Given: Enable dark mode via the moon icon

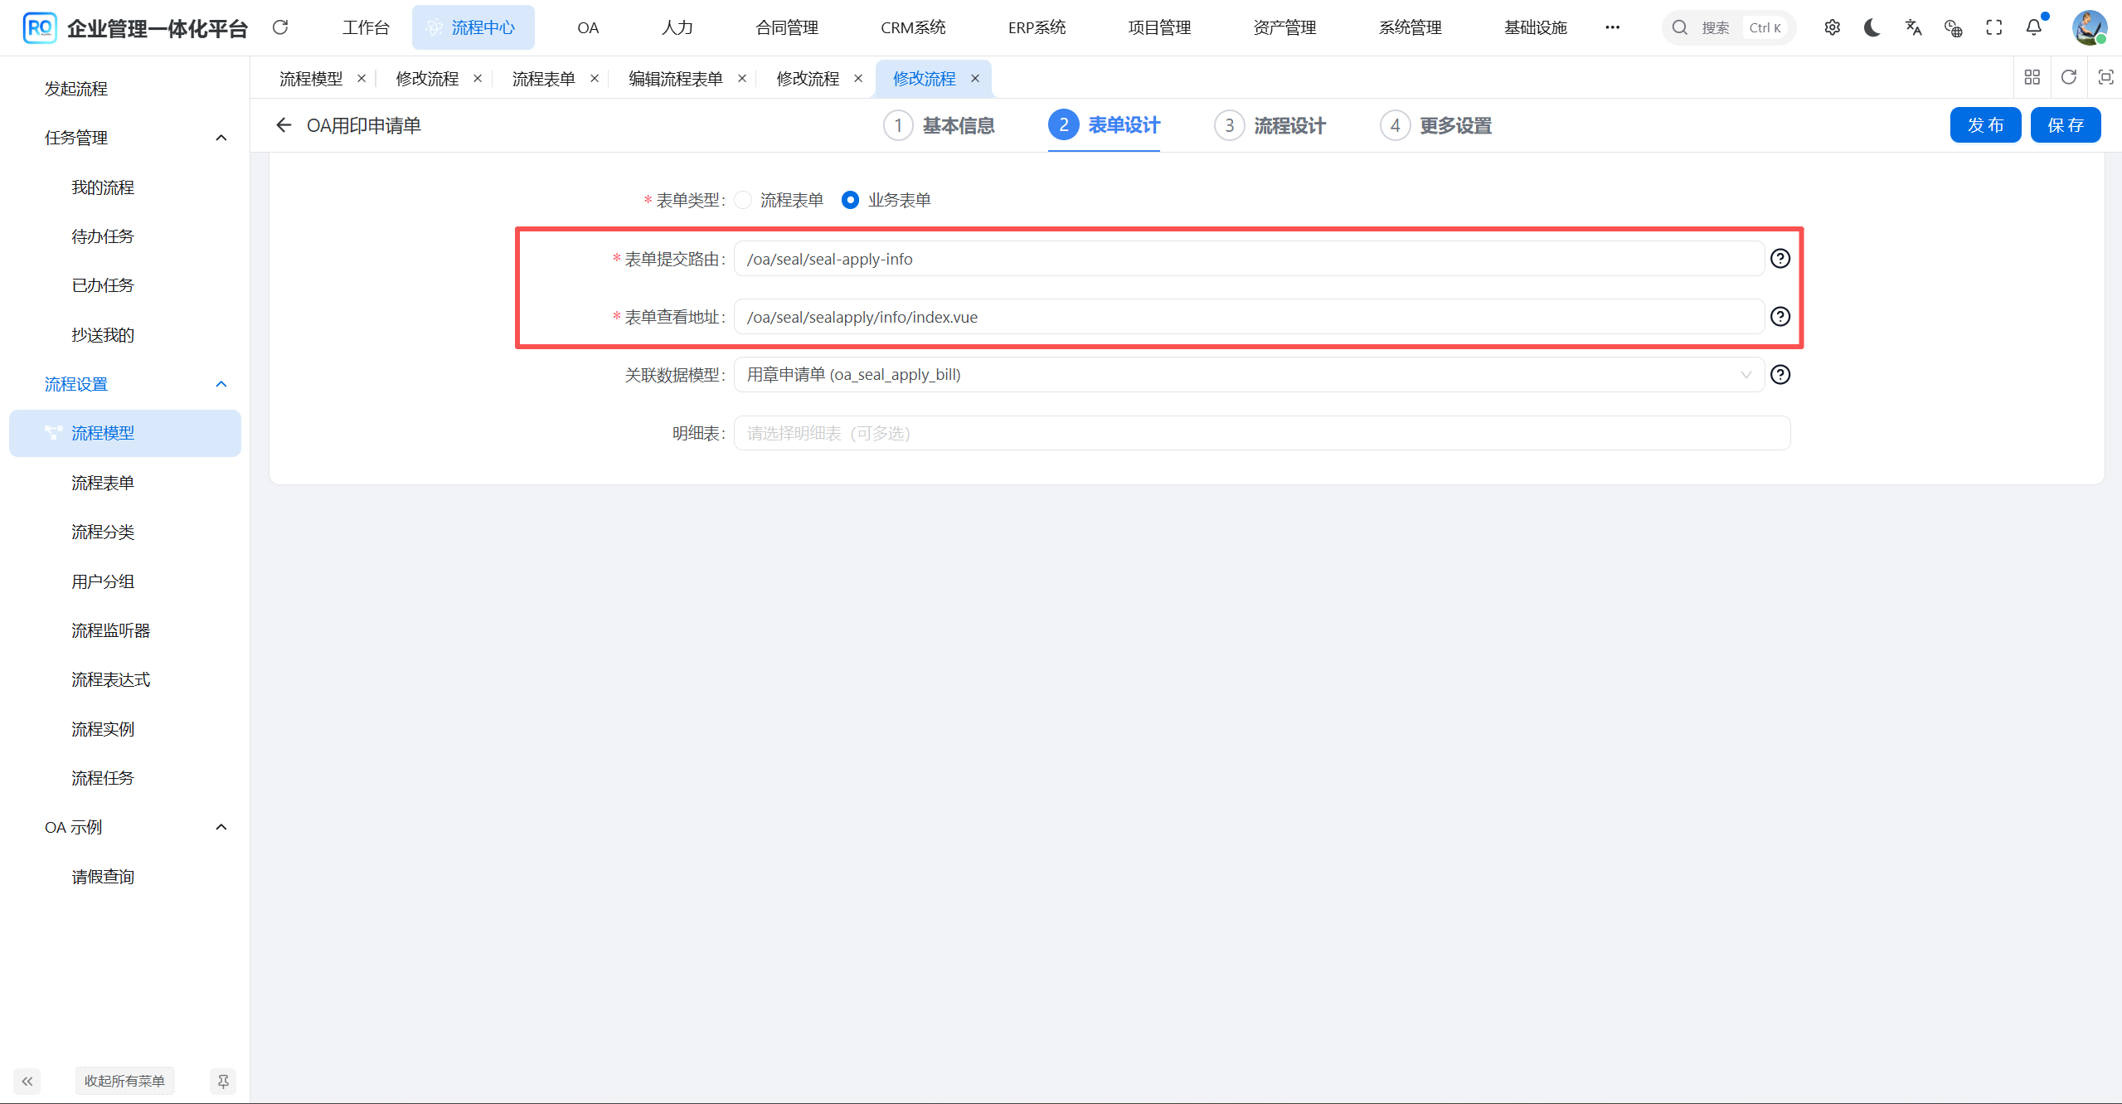Looking at the screenshot, I should coord(1872,27).
